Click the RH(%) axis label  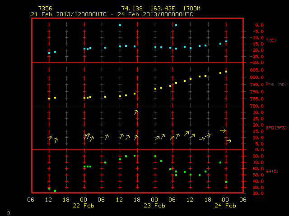(x=272, y=171)
